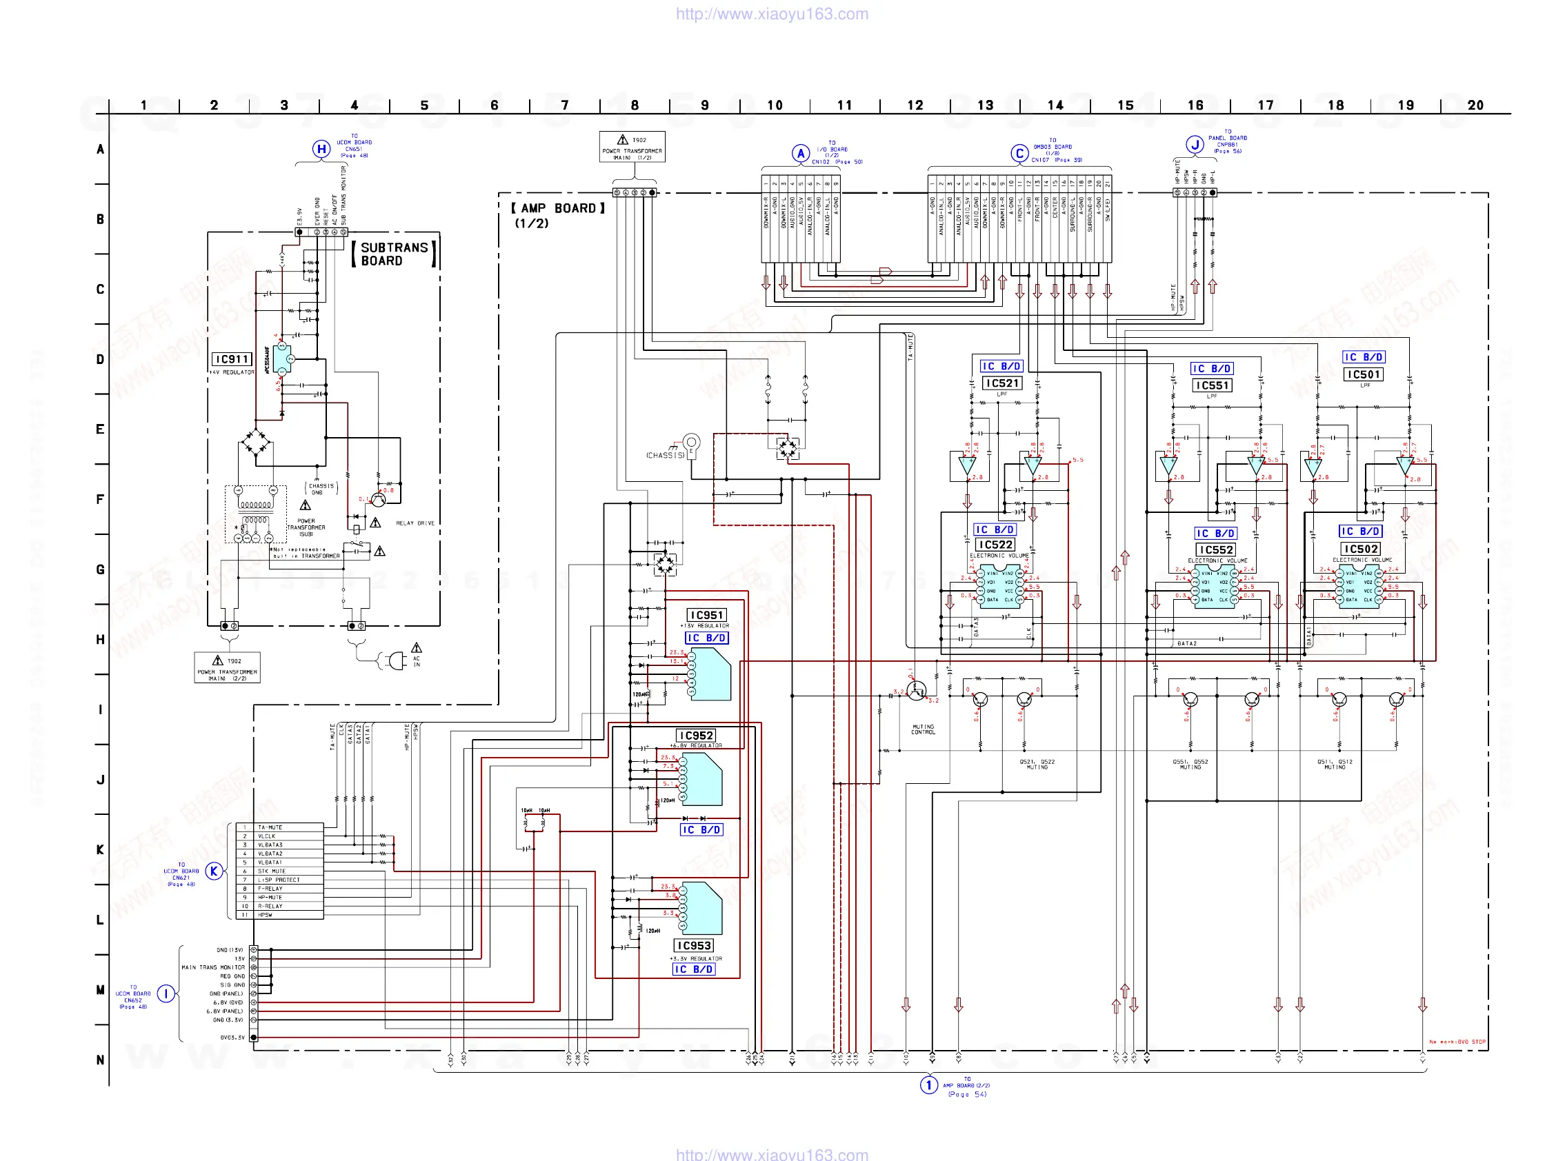Click the circled C connector marker
Viewport: 1545px width, 1161px height.
1019,154
